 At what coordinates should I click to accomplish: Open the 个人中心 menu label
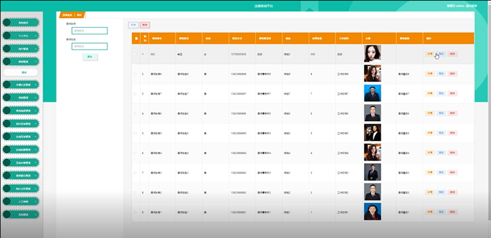click(x=23, y=36)
